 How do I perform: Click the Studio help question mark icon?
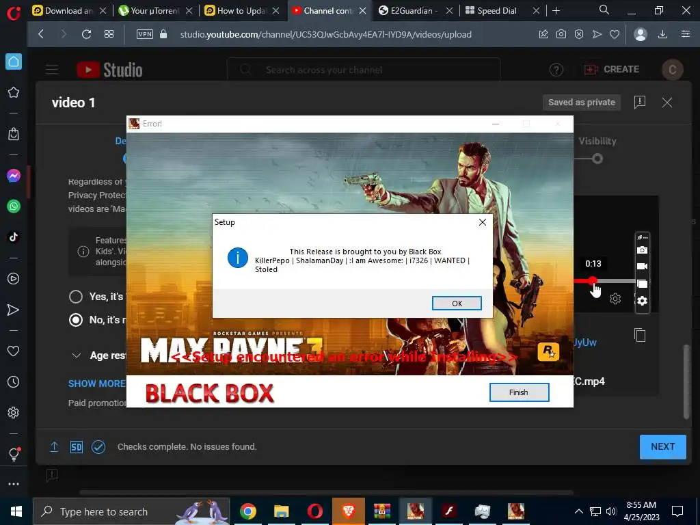556,70
